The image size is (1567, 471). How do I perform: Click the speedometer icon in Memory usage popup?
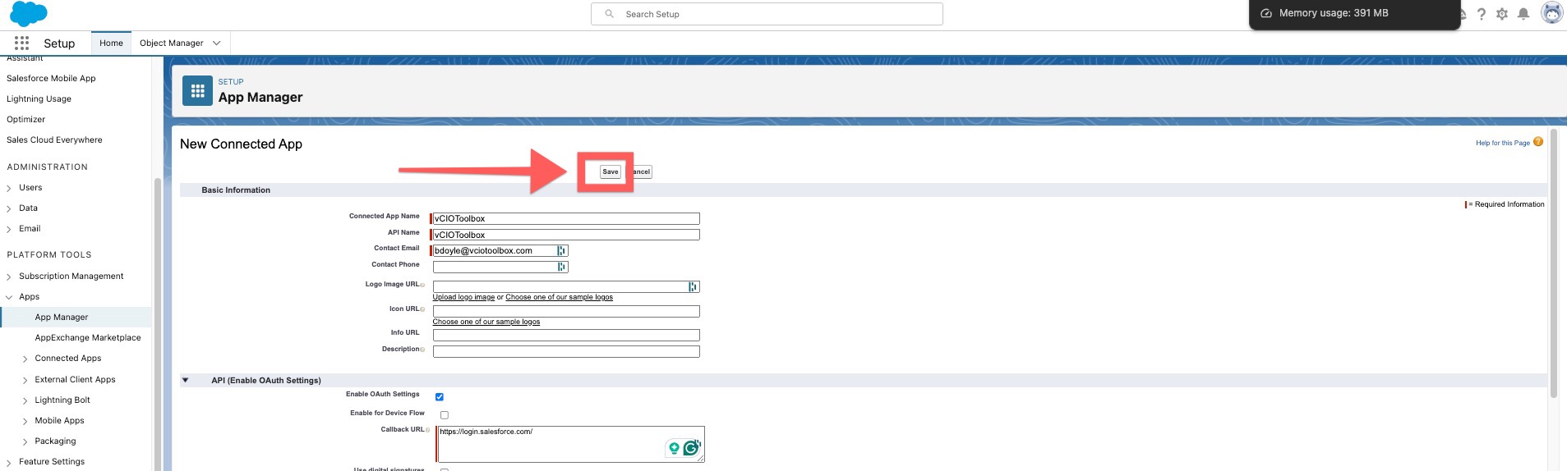(1266, 14)
